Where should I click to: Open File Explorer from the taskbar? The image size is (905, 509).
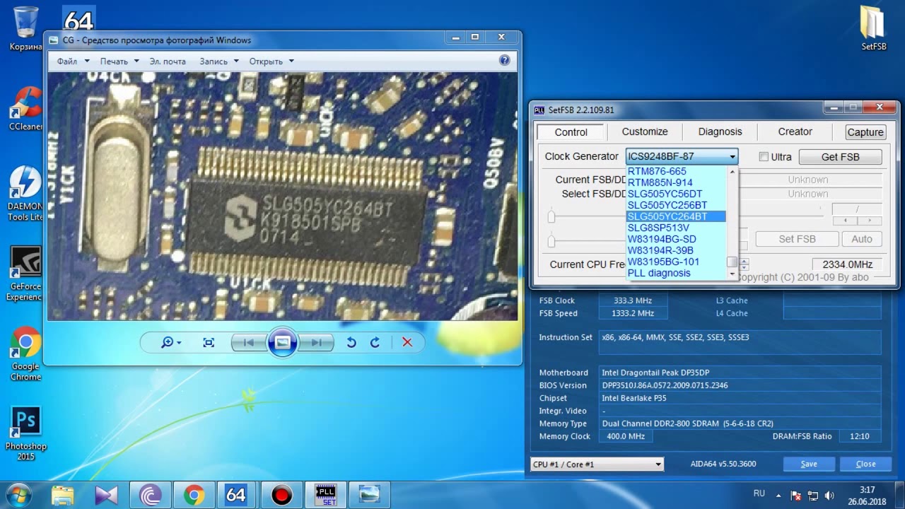(x=62, y=495)
